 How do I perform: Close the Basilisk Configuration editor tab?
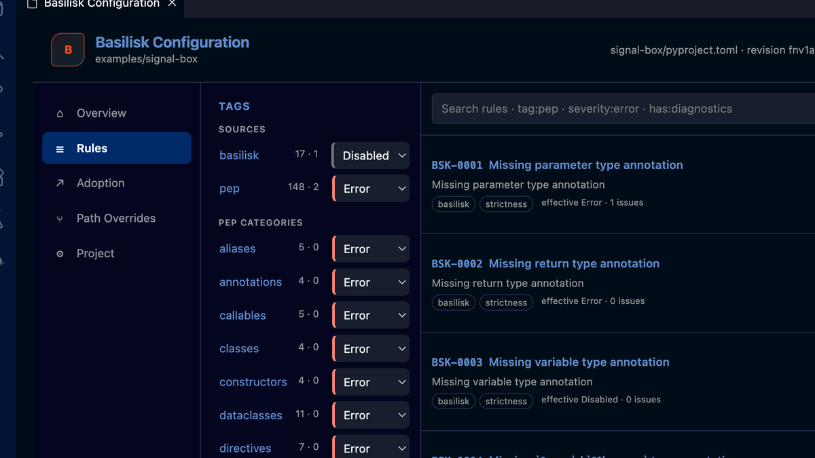[172, 3]
